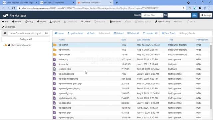Select the wp-blog-header.php file name
This screenshot has width=213, height=120.
[x=68, y=79]
